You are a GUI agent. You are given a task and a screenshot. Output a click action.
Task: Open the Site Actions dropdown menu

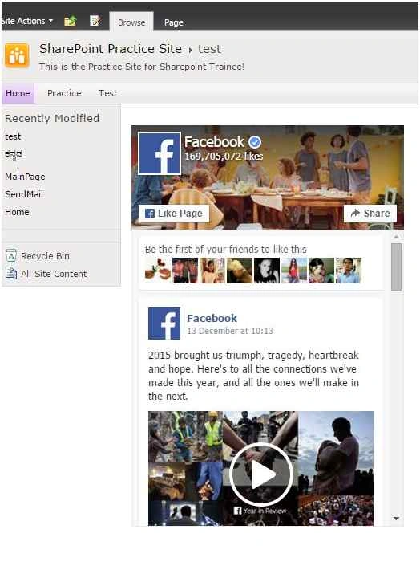[x=27, y=21]
